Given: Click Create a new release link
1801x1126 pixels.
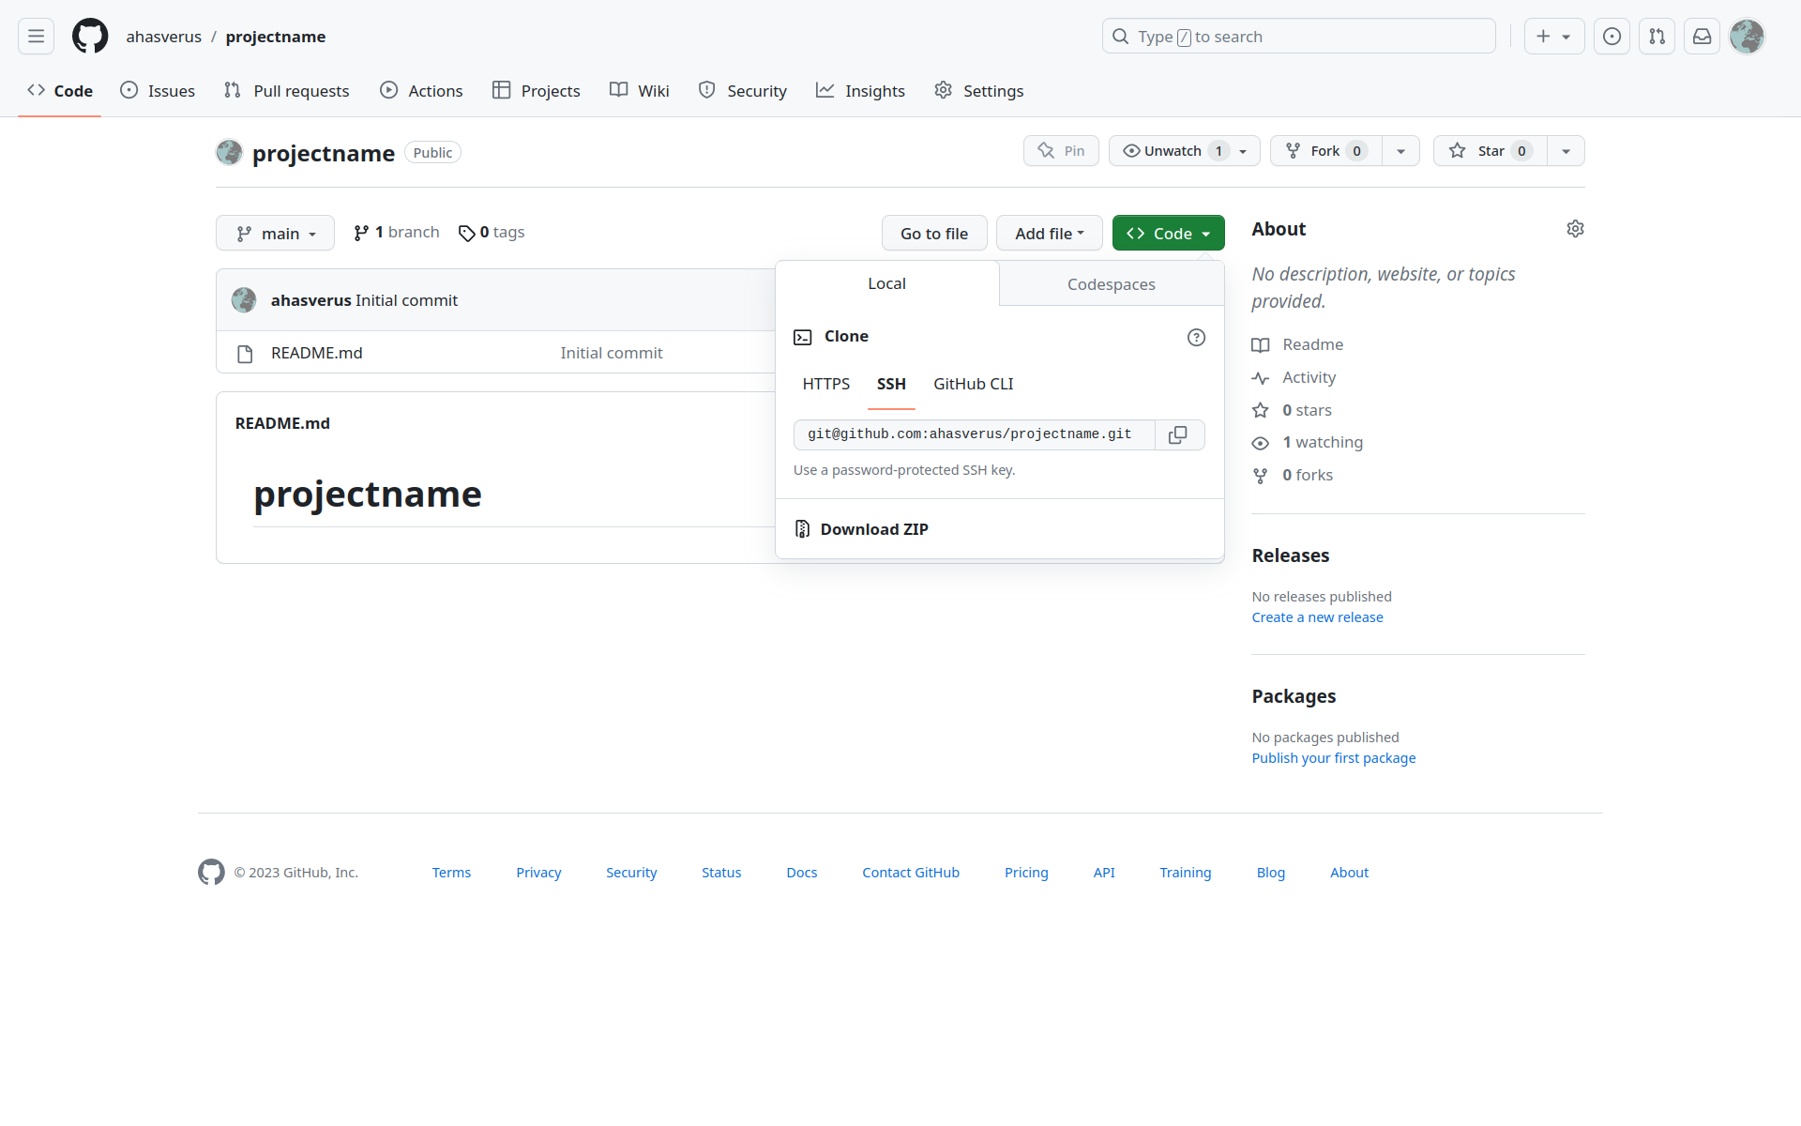Looking at the screenshot, I should coord(1317,617).
